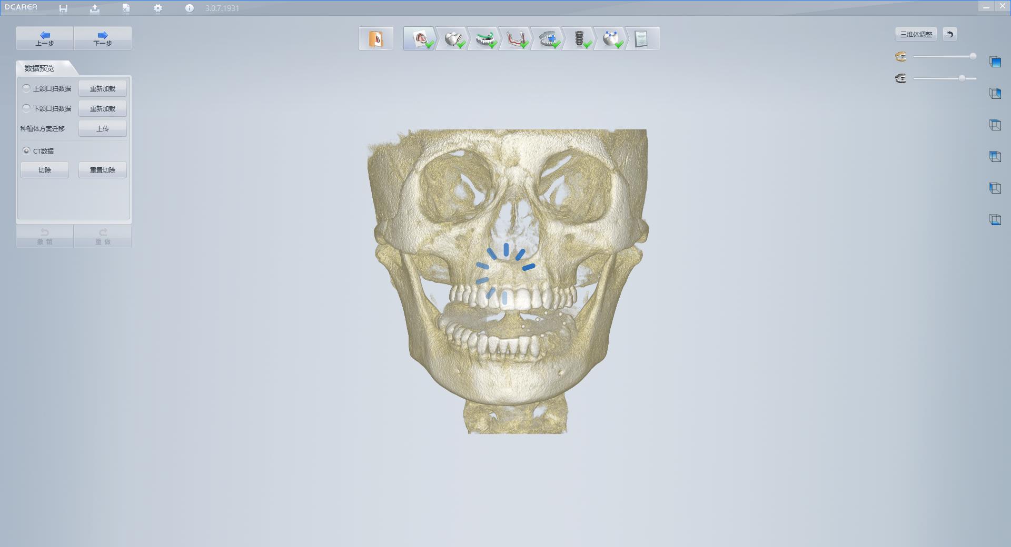Click 上传 for implant plan migration
1011x547 pixels.
click(102, 128)
